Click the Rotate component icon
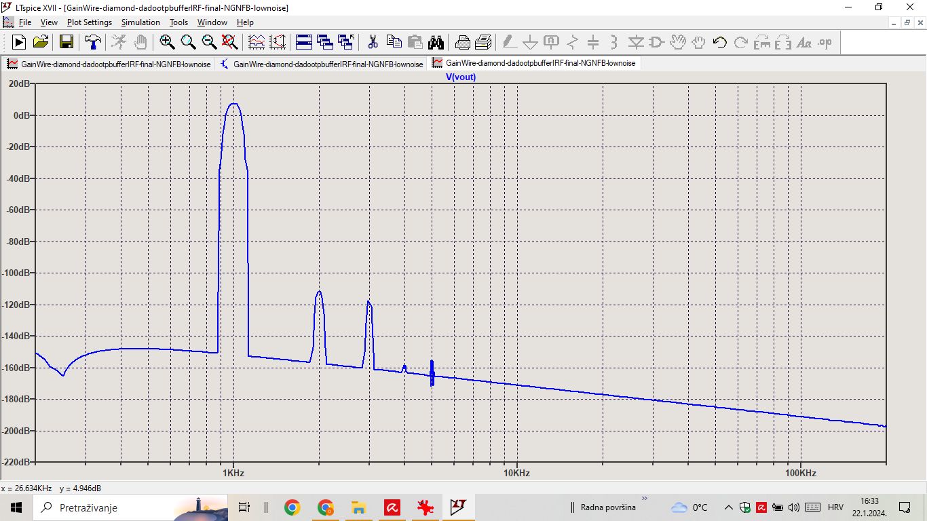Viewport: 927px width, 521px height. point(762,42)
